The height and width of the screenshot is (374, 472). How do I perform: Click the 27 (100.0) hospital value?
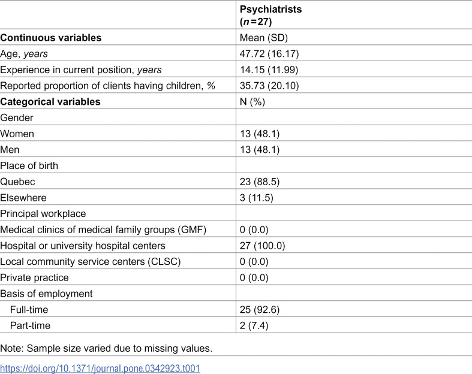point(262,246)
